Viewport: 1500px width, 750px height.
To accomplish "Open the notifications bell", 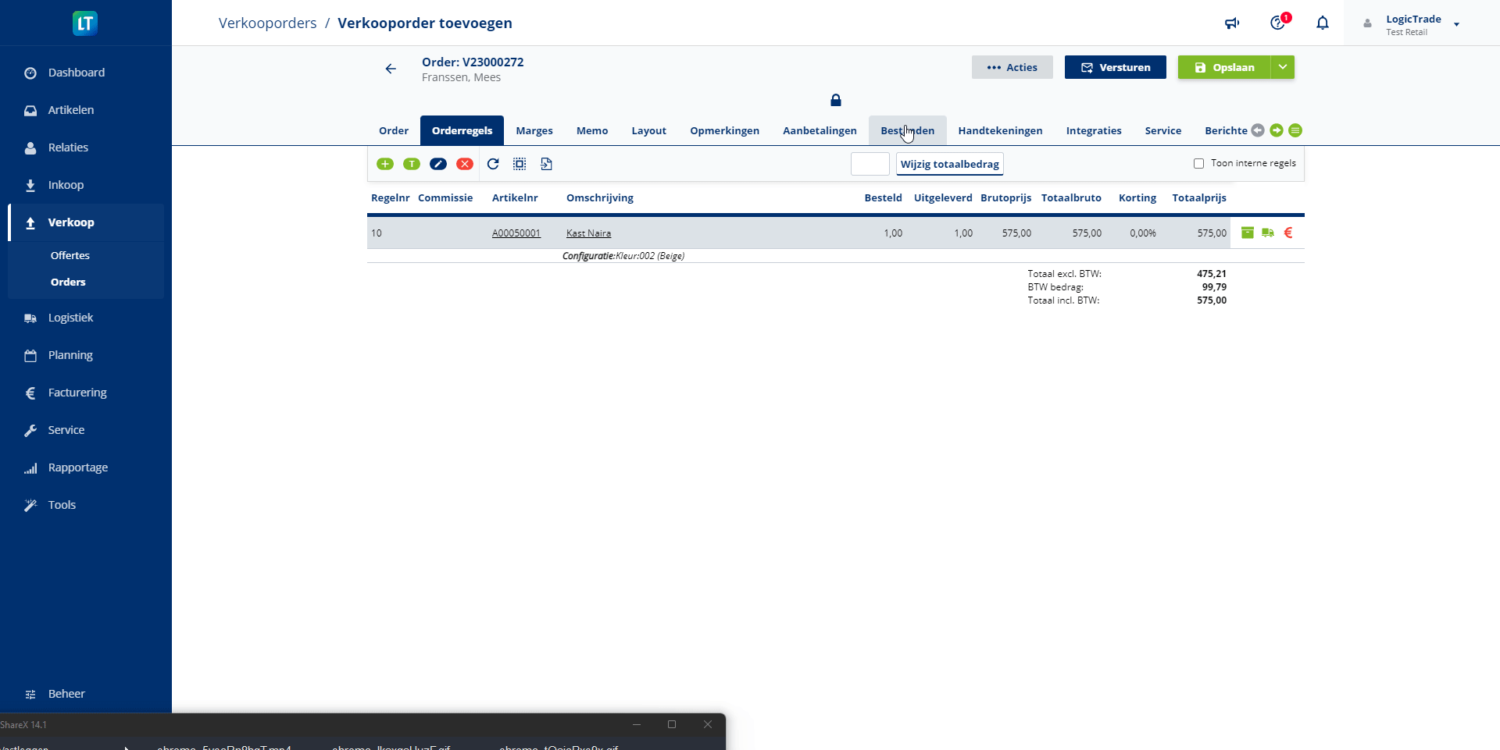I will (1322, 23).
